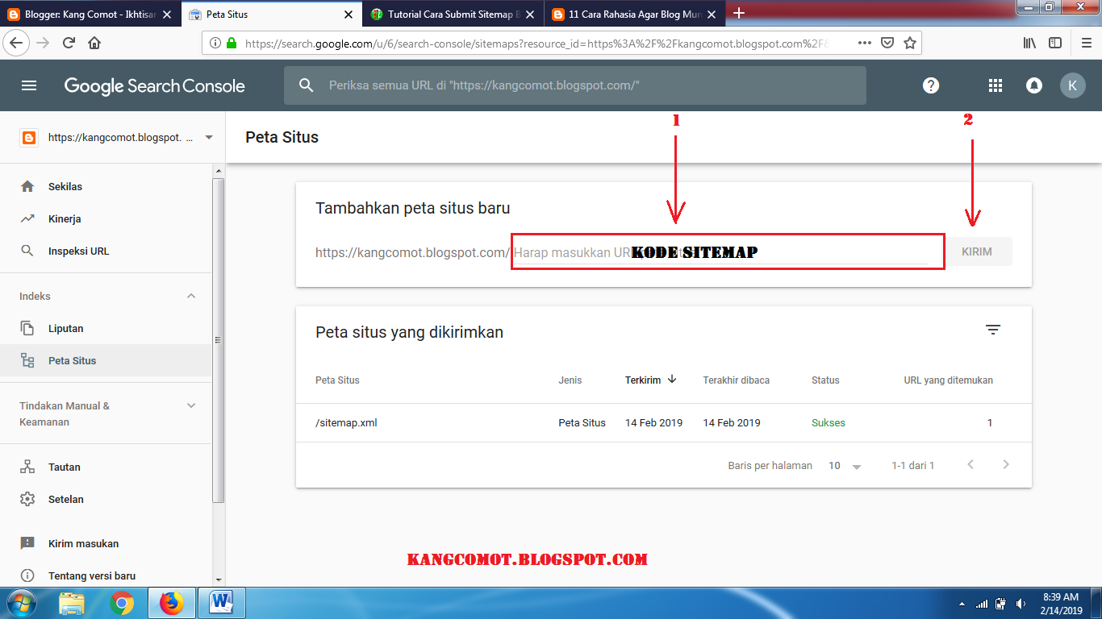Screen dimensions: 1102x619
Task: Sort by Terkirim column
Action: (650, 380)
